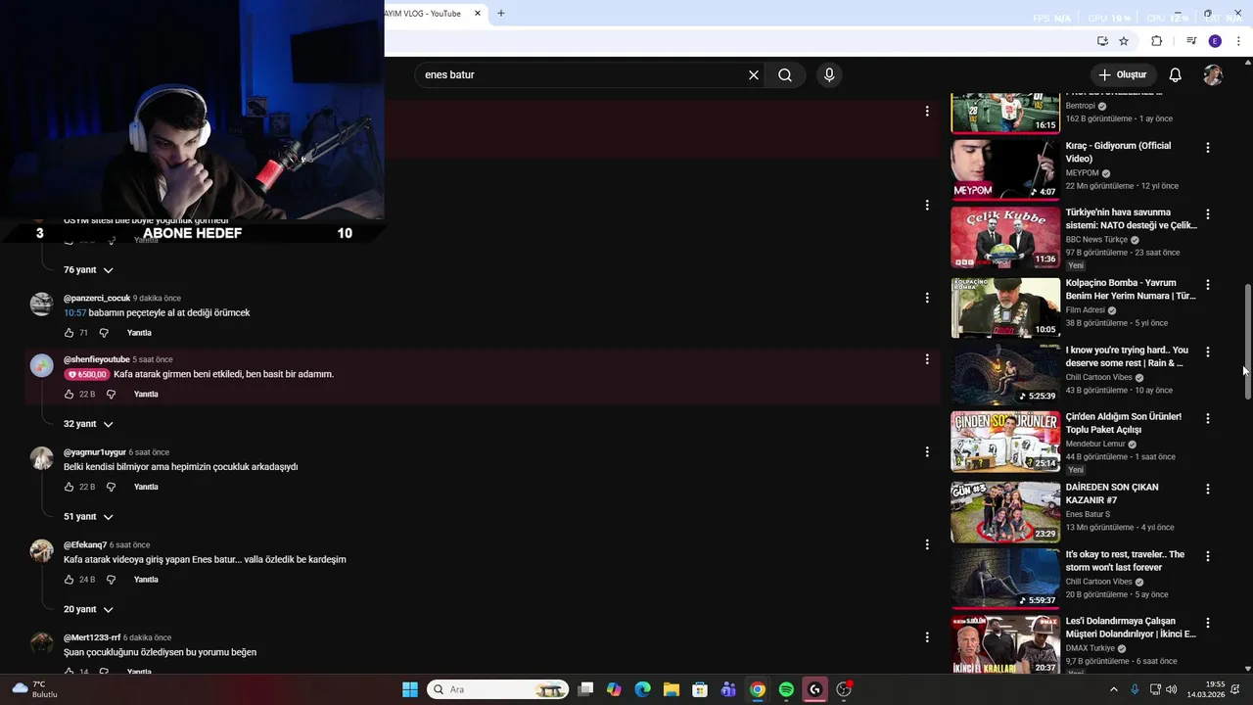Open File Explorer from the taskbar

(672, 689)
